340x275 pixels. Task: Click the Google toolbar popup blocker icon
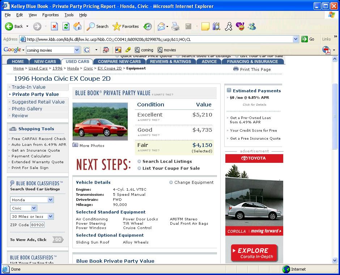pos(106,50)
